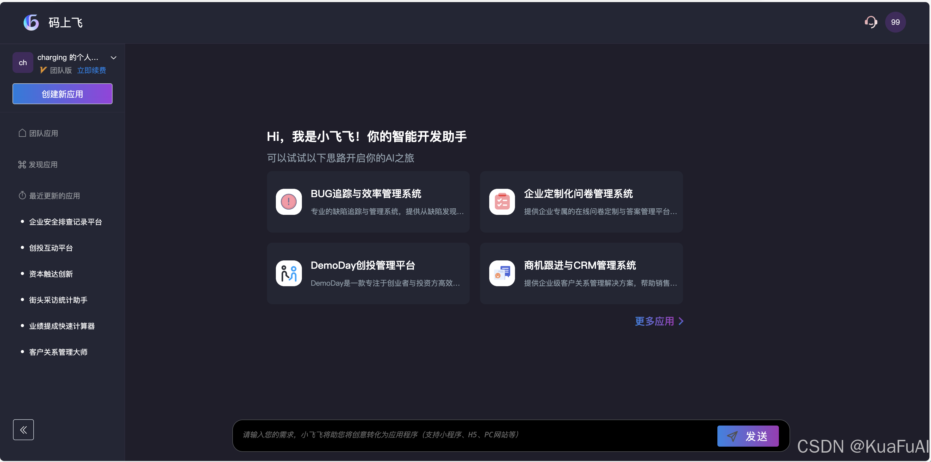The image size is (931, 462).
Task: Open customer support headset icon
Action: coord(871,22)
